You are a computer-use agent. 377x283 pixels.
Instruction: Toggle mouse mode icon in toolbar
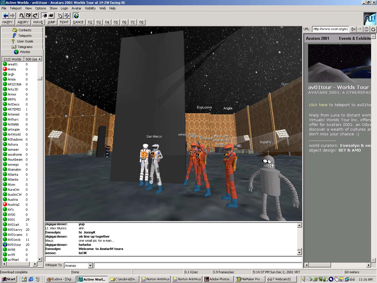tap(60, 16)
